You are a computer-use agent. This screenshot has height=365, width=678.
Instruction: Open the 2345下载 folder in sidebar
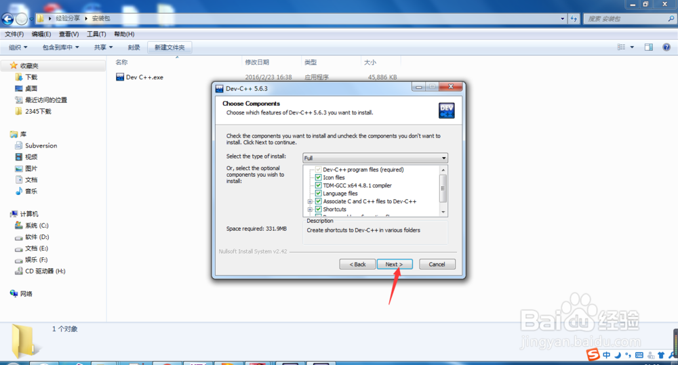click(38, 112)
